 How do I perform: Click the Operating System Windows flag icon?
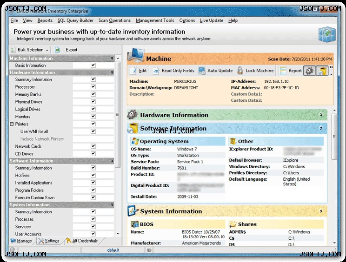(135, 141)
